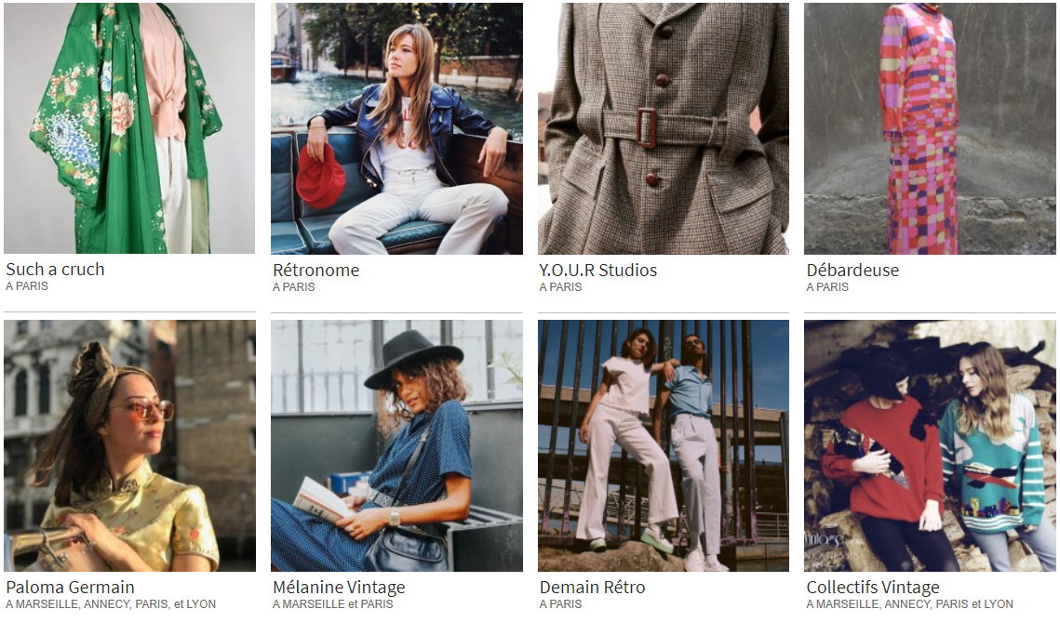Click the A PARIS label under Débardeuse

tap(827, 287)
